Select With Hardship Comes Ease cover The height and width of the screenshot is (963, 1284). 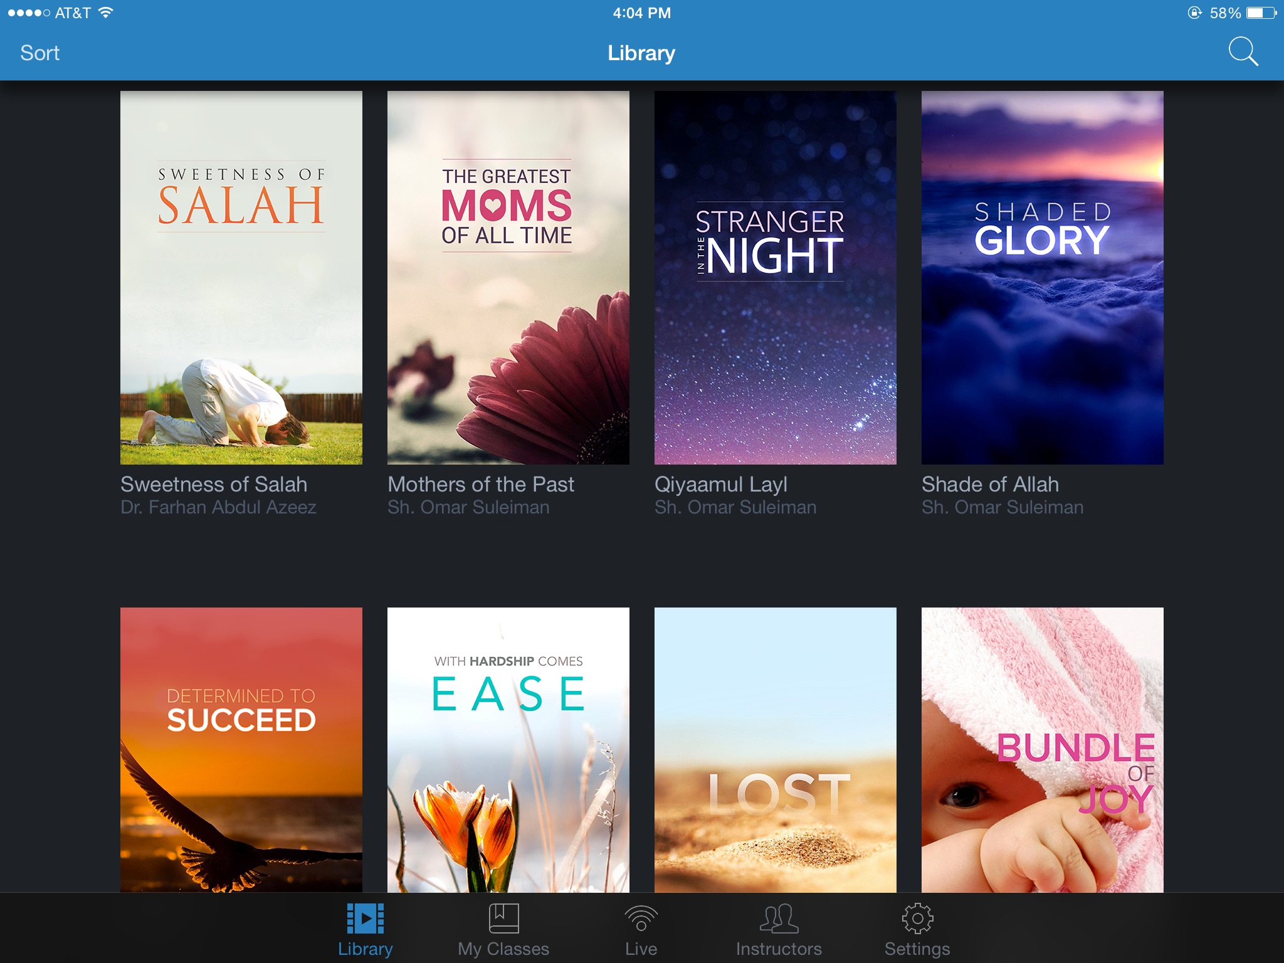tap(508, 749)
